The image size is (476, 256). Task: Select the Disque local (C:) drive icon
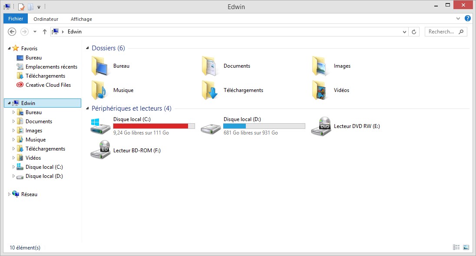coord(100,126)
